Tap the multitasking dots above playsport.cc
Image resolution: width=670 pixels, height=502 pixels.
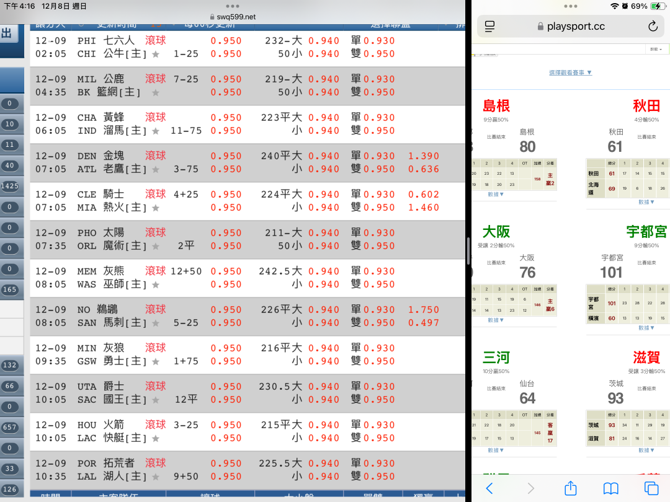coord(571,6)
